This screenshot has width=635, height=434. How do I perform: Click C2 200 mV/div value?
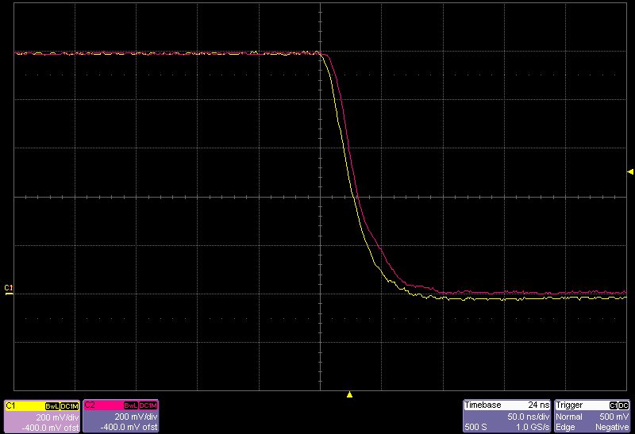136,417
